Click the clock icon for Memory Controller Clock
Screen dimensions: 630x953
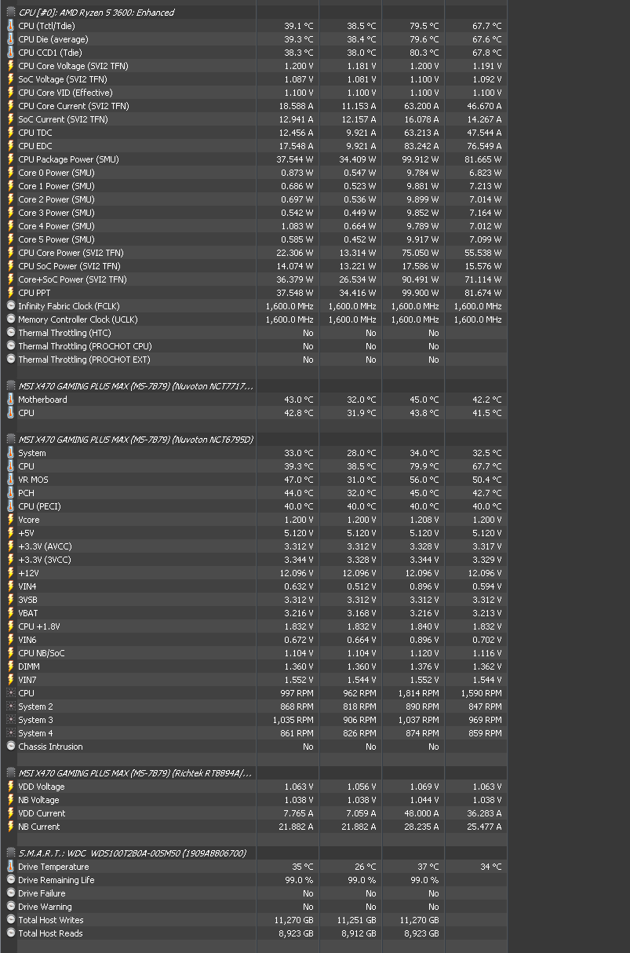(x=11, y=319)
